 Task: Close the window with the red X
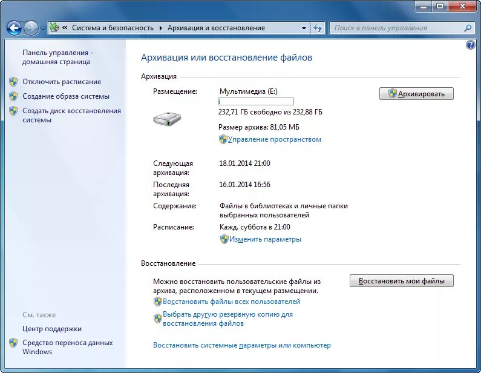pyautogui.click(x=462, y=6)
